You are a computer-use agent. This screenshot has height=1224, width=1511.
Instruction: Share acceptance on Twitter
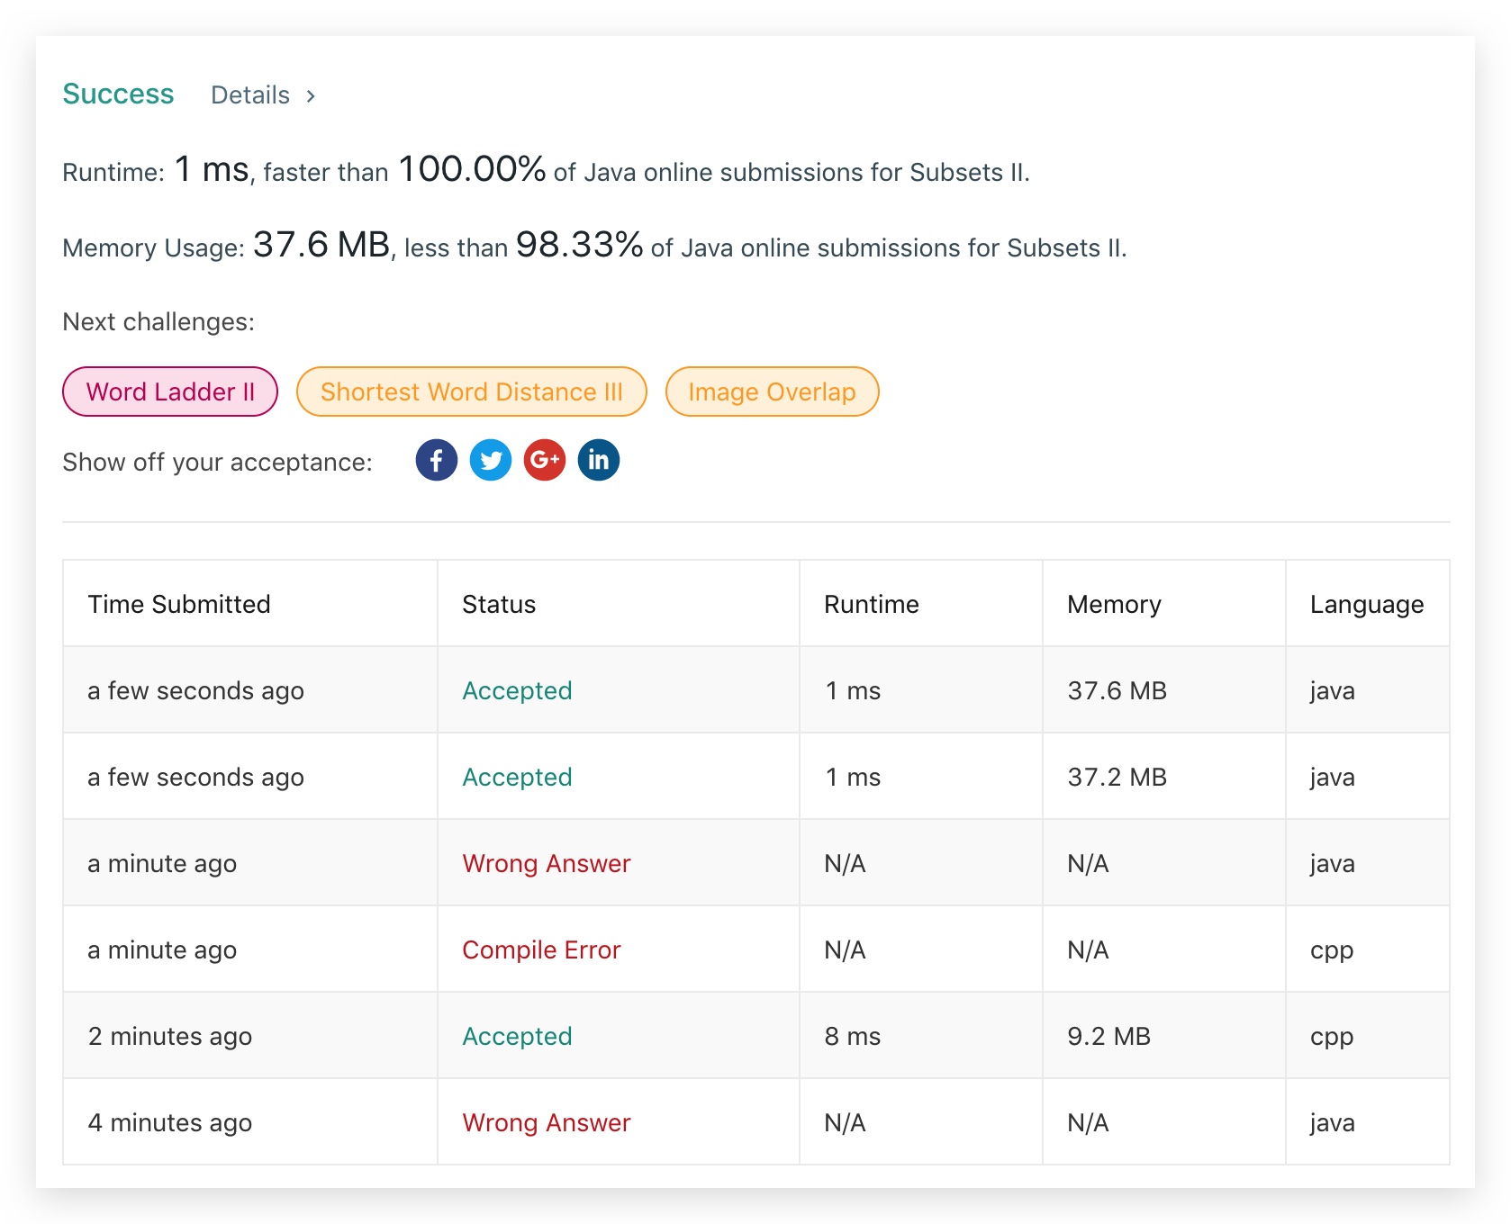491,460
